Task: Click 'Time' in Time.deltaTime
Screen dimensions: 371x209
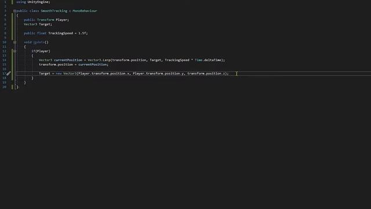Action: [198, 60]
